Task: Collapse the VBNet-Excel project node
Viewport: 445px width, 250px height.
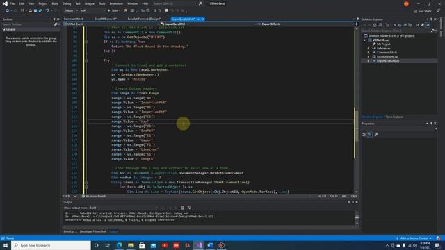Action: coord(365,40)
